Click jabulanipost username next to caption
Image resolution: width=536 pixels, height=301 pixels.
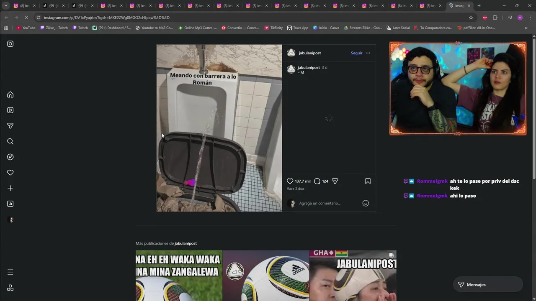[x=309, y=67]
